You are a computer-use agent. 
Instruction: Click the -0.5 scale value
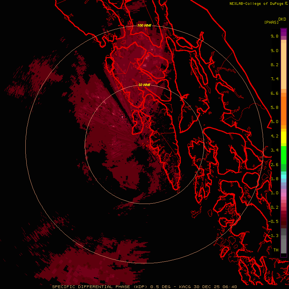coord(273,222)
